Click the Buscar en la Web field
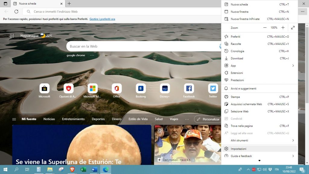 point(142,46)
